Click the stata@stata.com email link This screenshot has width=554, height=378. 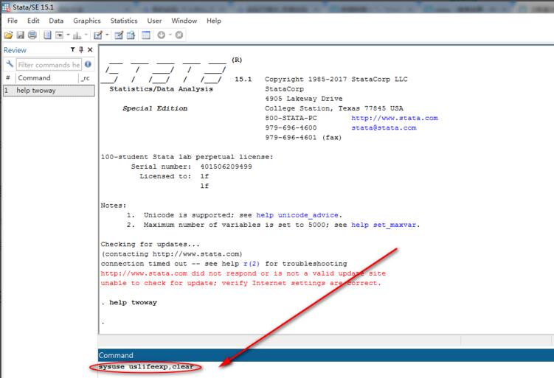click(x=384, y=127)
